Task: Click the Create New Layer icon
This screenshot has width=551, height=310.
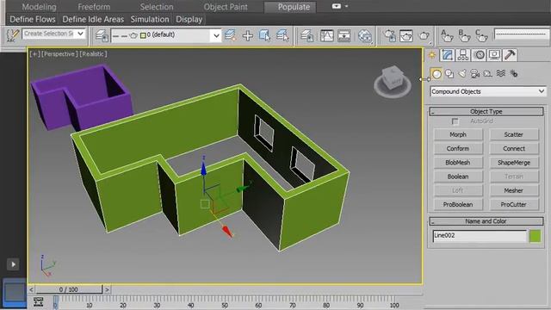Action: click(230, 35)
